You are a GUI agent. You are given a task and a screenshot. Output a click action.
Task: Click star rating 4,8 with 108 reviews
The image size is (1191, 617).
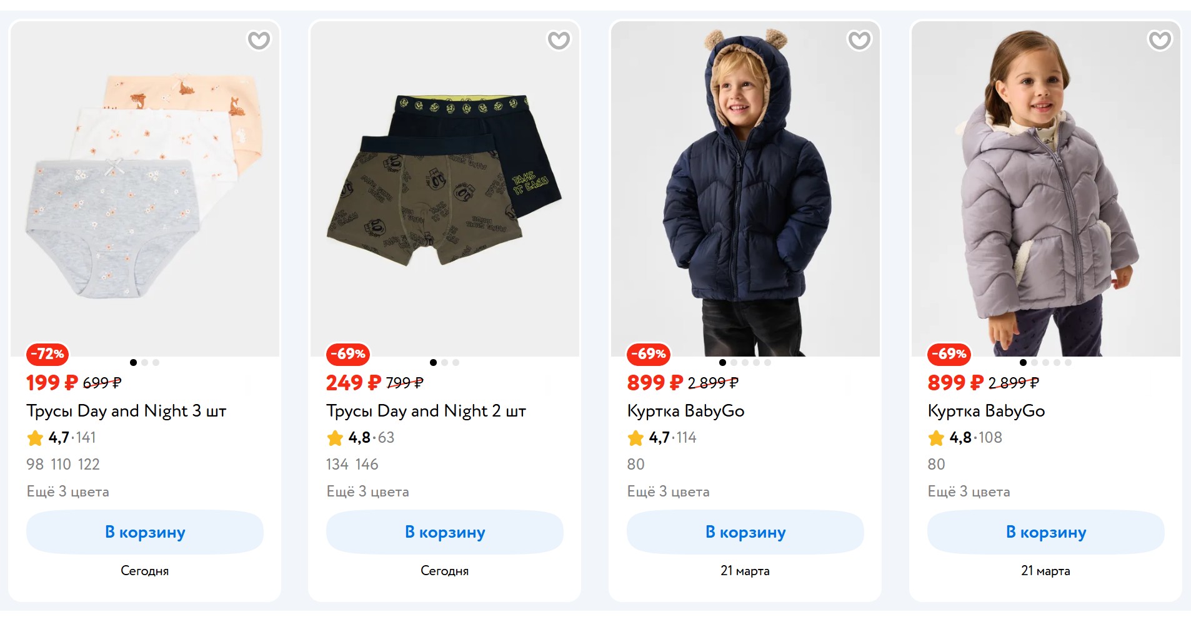[965, 438]
